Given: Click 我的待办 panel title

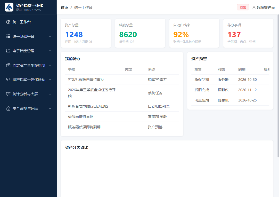Looking at the screenshot, I should click(x=73, y=59).
